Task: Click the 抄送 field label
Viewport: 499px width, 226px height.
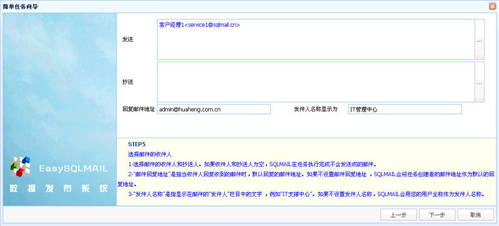Action: [x=128, y=82]
